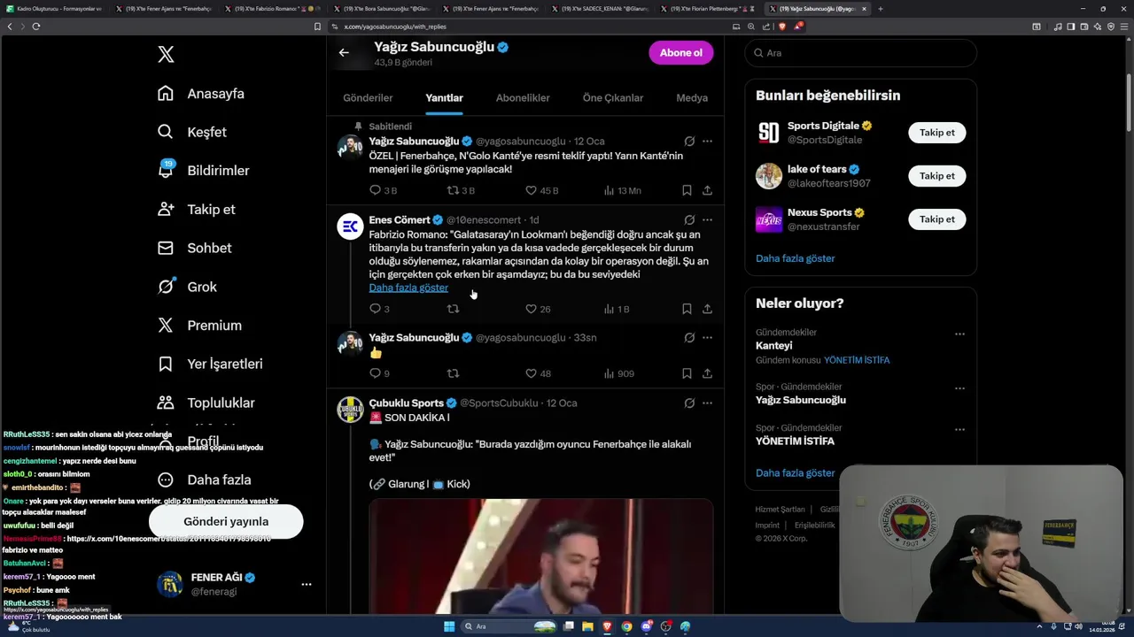Show more trends under Neler oluyor
The image size is (1134, 637).
tap(795, 473)
